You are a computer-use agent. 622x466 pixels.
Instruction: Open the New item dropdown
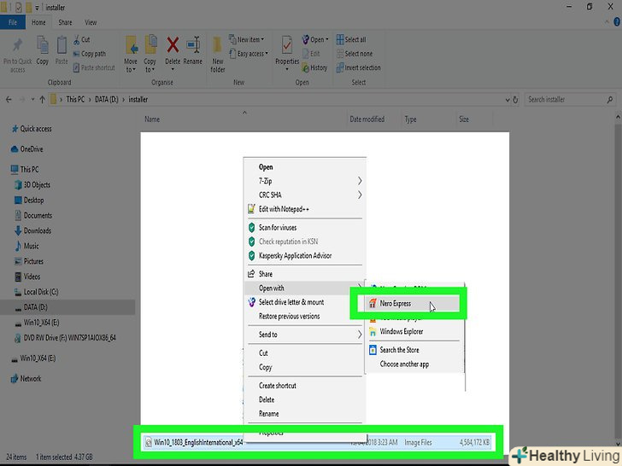pos(246,39)
